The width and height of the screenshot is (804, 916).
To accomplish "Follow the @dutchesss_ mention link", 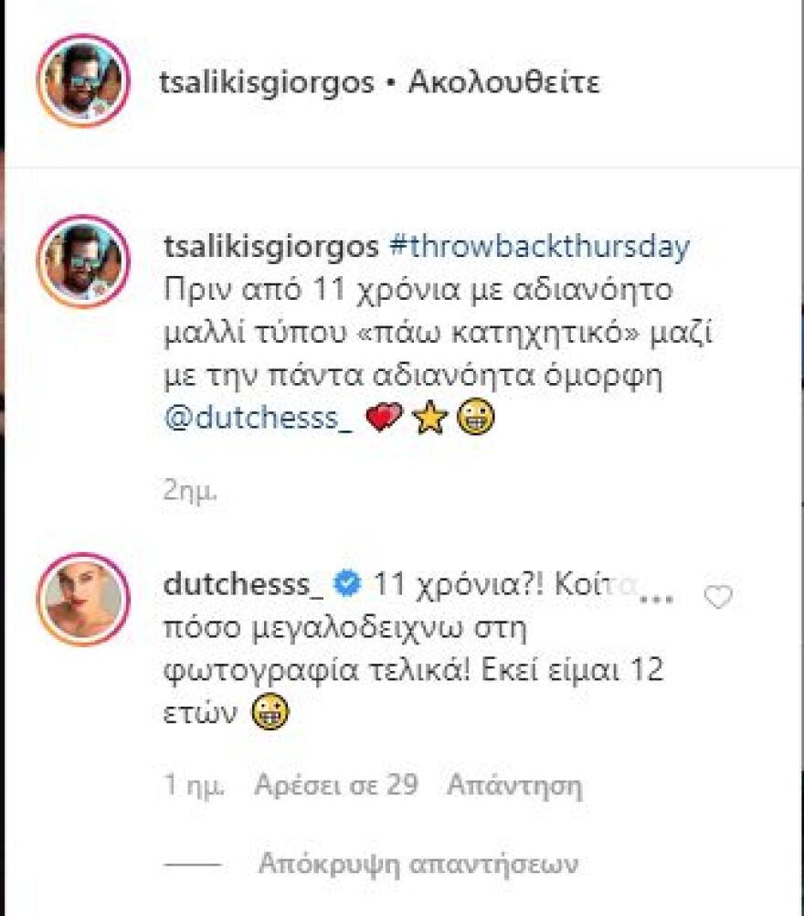I will point(259,418).
